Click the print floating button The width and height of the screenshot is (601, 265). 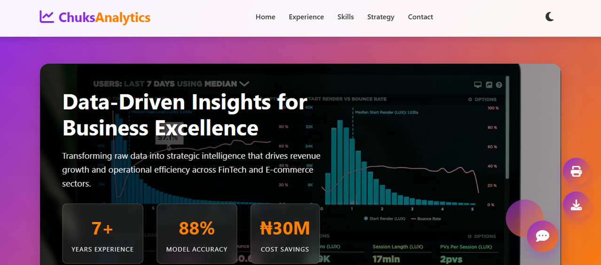pyautogui.click(x=576, y=171)
